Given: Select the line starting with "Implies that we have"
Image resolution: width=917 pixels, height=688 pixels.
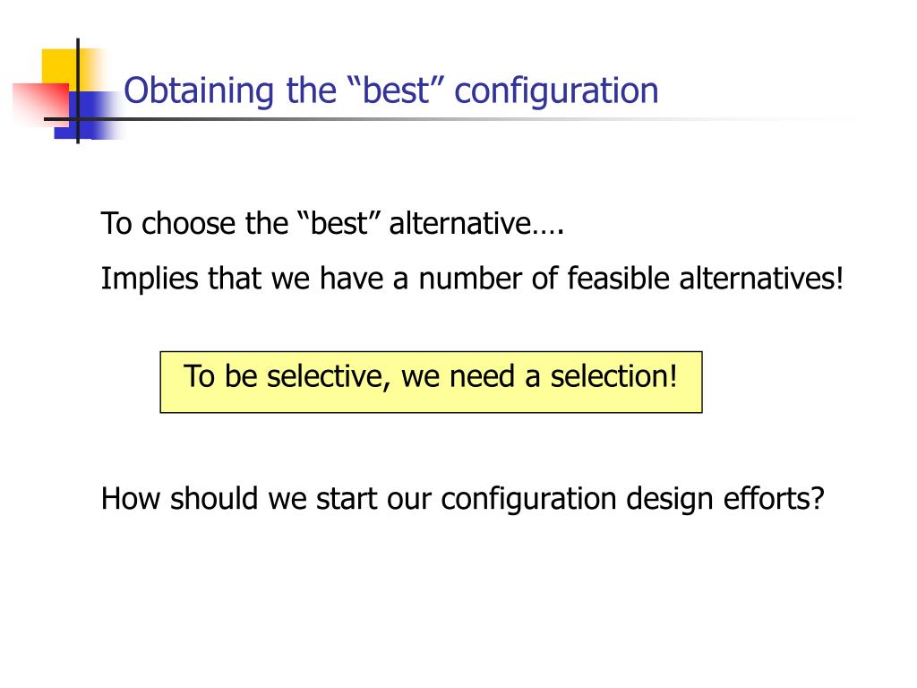Looking at the screenshot, I should (x=473, y=278).
